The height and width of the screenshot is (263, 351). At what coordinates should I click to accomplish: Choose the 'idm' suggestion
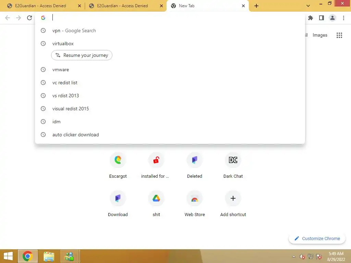[x=170, y=122]
